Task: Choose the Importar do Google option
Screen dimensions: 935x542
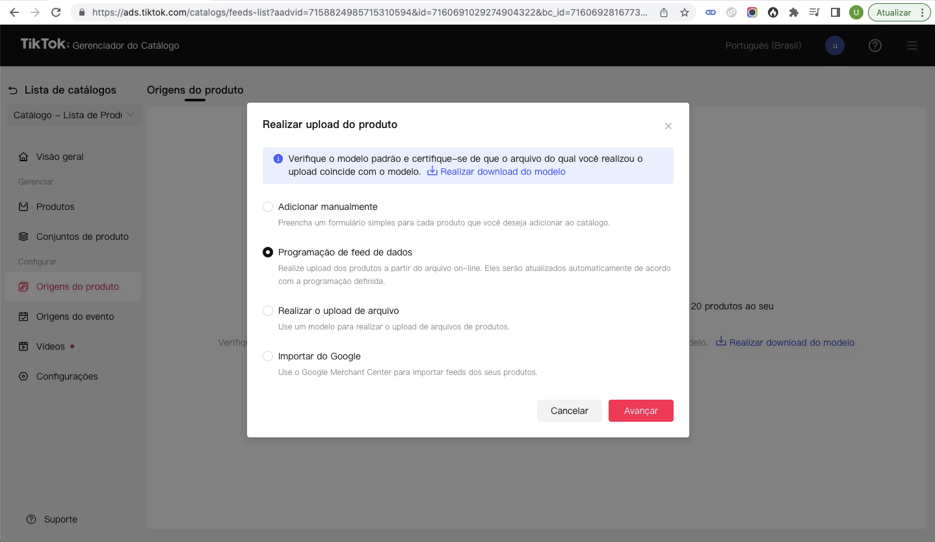Action: pyautogui.click(x=268, y=356)
